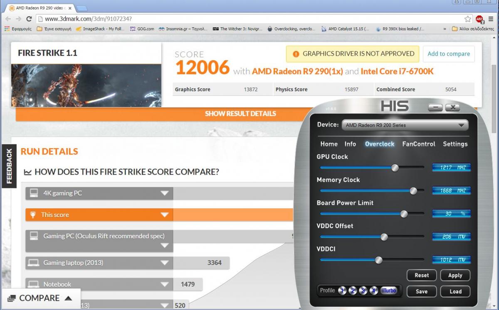Click the 1012 mV VDDCI value
The height and width of the screenshot is (310, 499).
452,260
